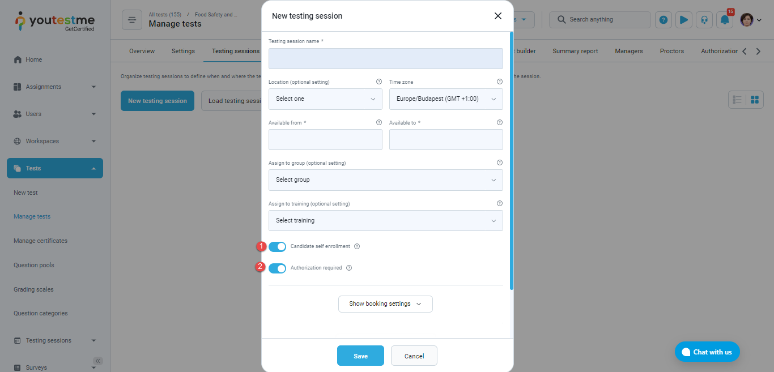Open the Location dropdown

[x=325, y=99]
